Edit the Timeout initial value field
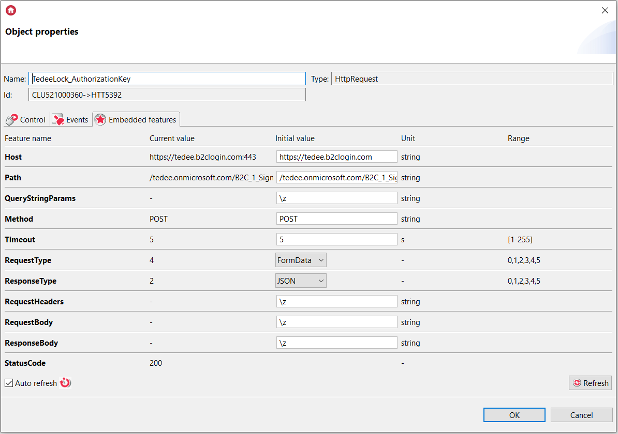Viewport: 618px width, 434px height. [x=336, y=240]
